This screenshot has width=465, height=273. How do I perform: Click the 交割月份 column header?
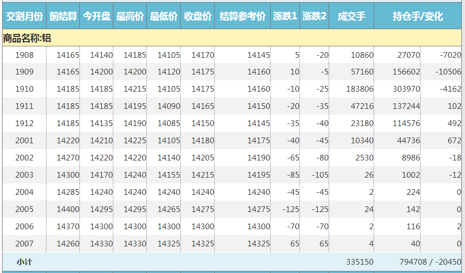pyautogui.click(x=24, y=16)
